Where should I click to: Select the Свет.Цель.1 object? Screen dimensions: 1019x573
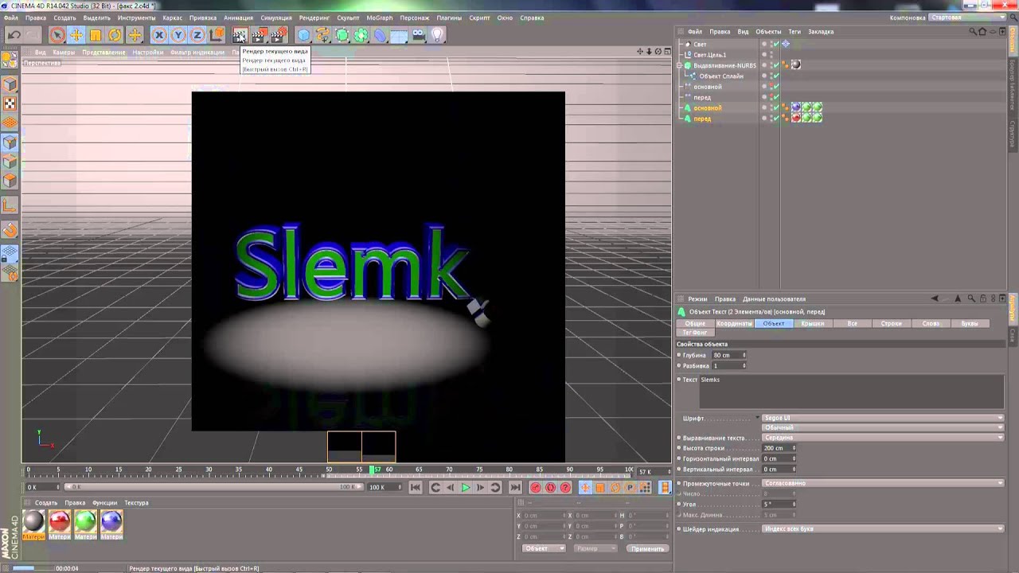point(709,55)
